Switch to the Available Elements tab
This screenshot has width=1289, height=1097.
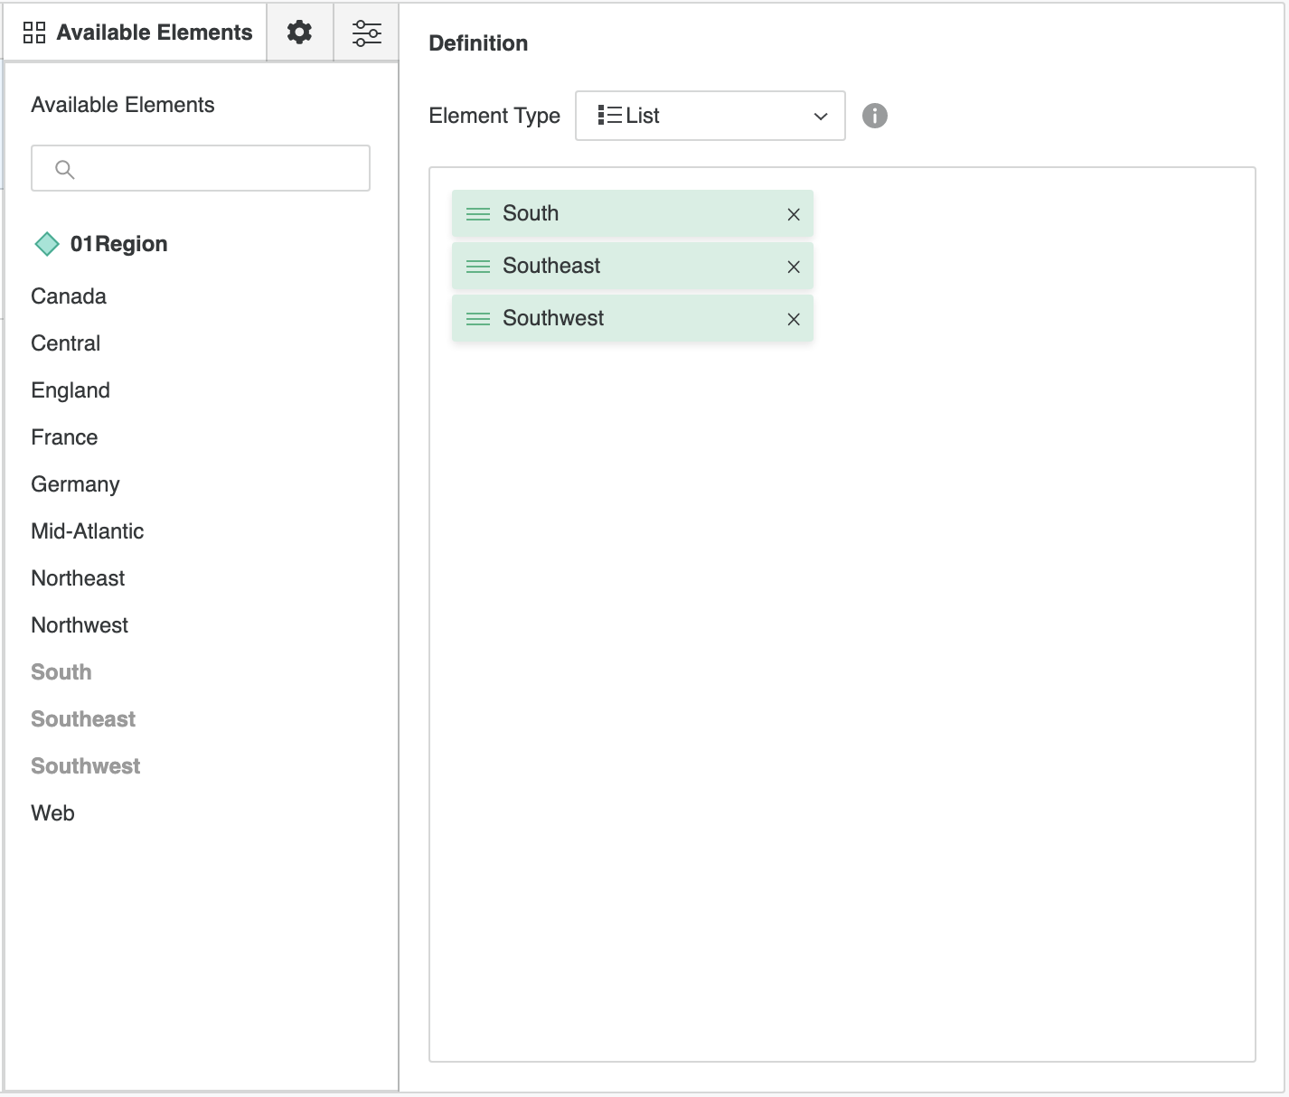coord(136,33)
